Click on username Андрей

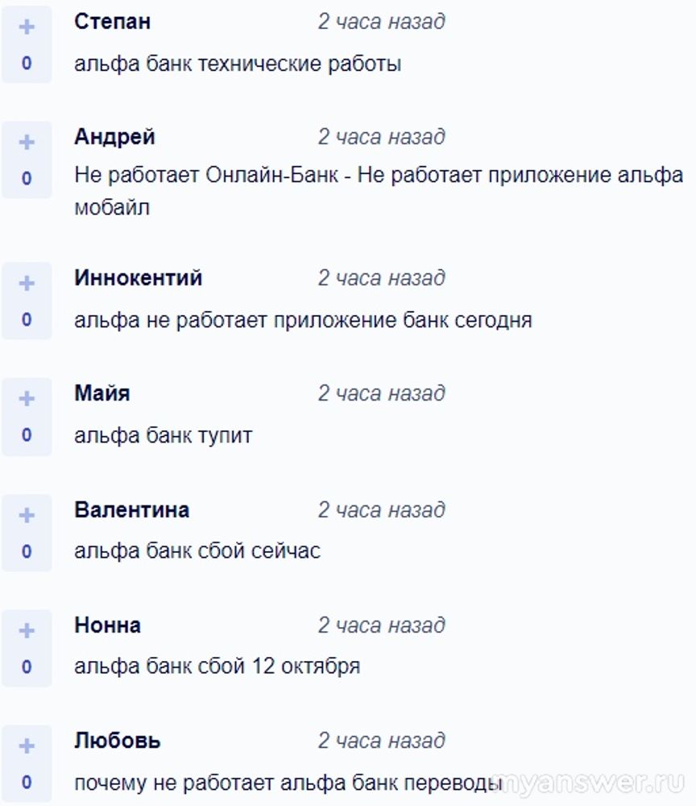[114, 137]
